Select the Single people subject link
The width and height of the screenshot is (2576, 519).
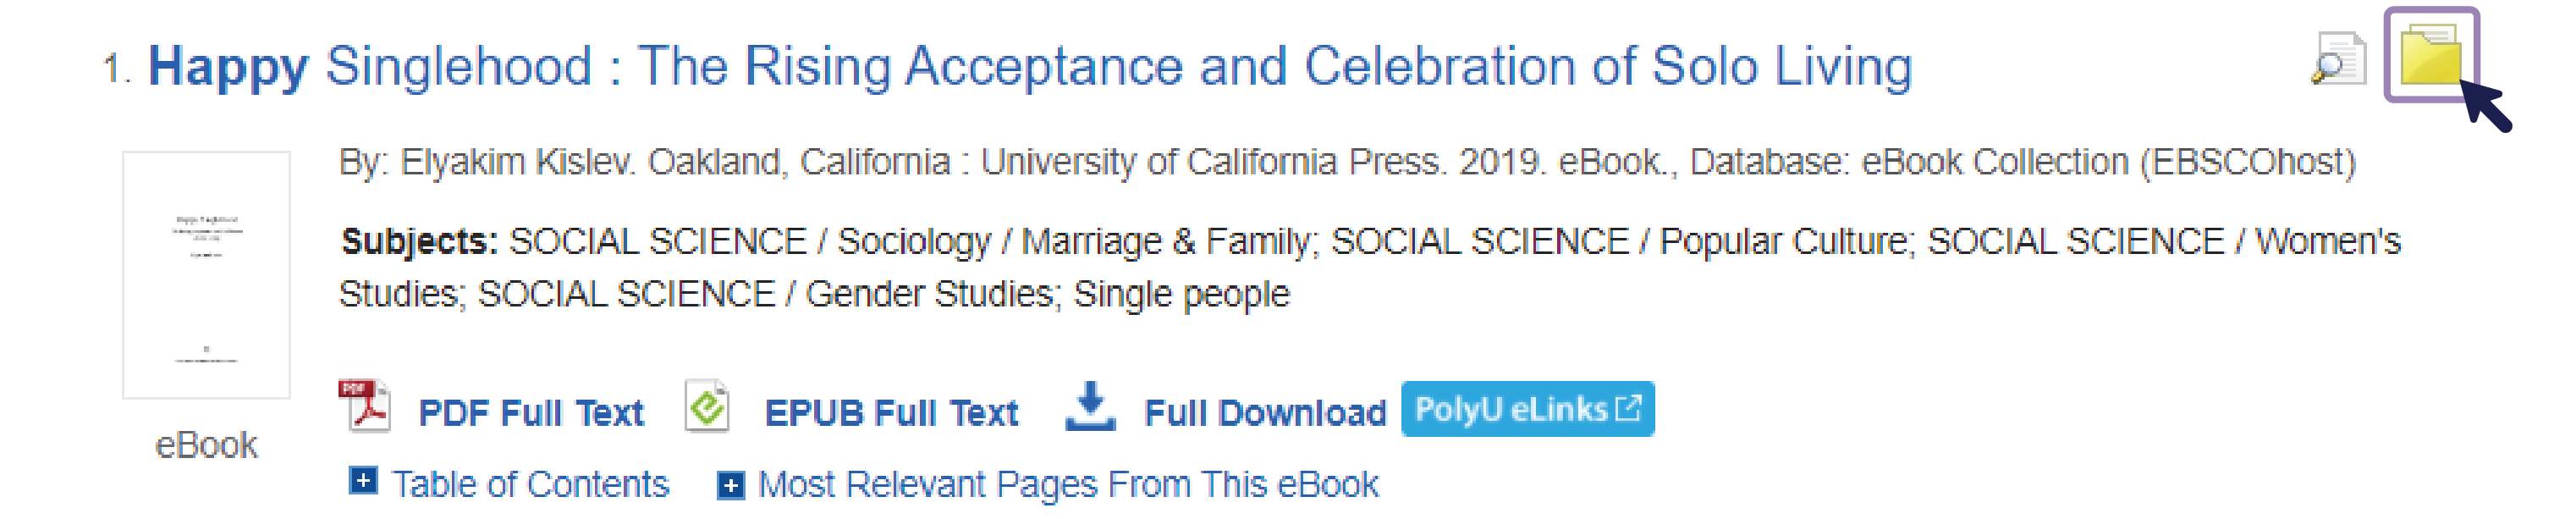point(1182,294)
